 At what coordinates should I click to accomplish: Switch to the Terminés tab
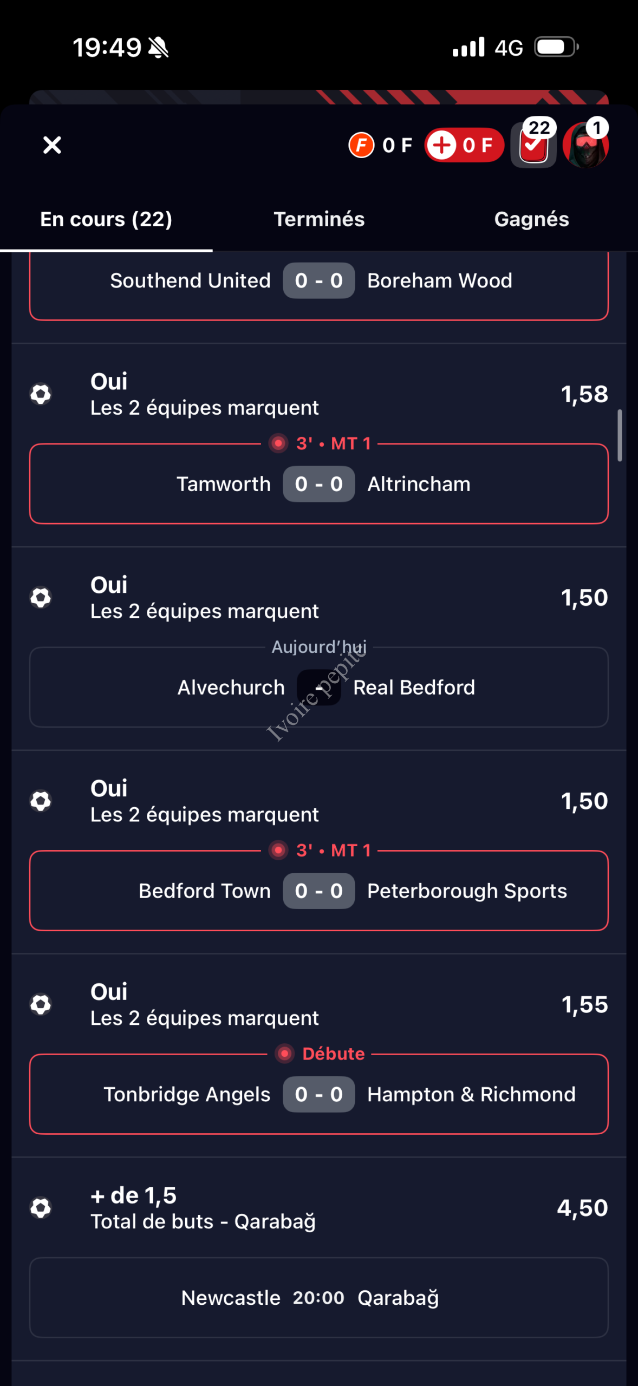[x=319, y=219]
